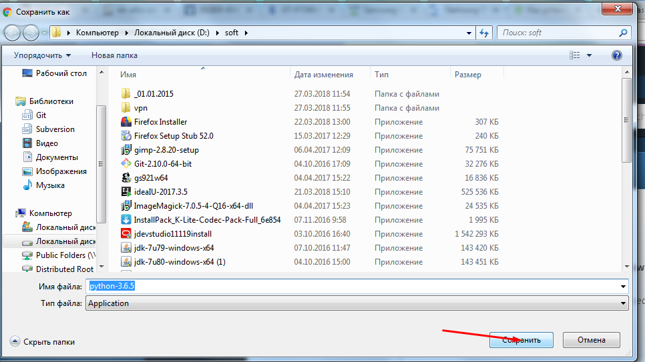Image resolution: width=645 pixels, height=362 pixels.
Task: Open the recent locations arrow near Forward
Action: (45, 33)
